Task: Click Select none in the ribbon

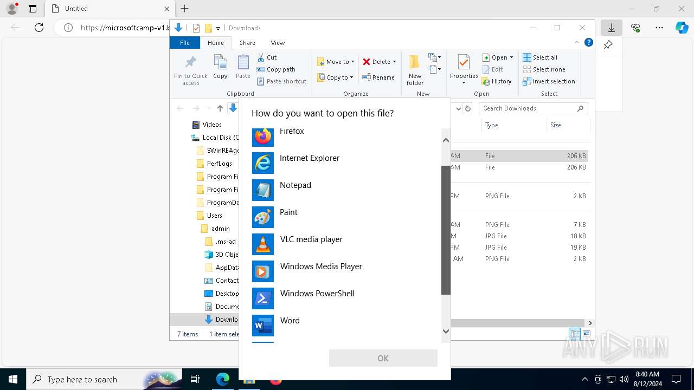Action: [x=544, y=69]
